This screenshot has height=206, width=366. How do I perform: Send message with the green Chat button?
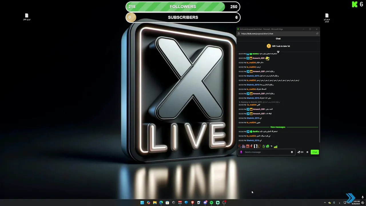[x=315, y=152]
